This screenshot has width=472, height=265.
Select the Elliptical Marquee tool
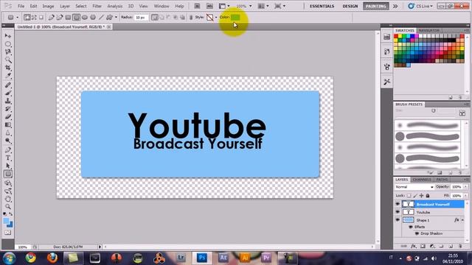click(x=8, y=44)
